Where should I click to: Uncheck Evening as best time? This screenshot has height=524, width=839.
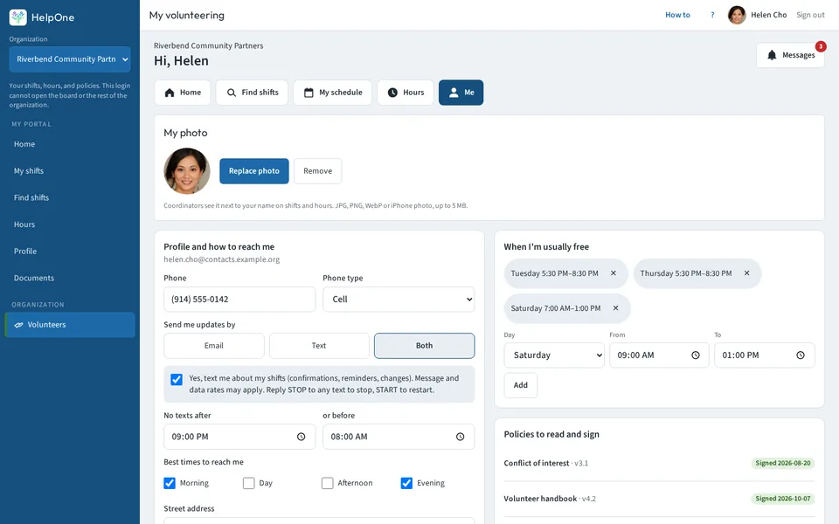tap(406, 483)
